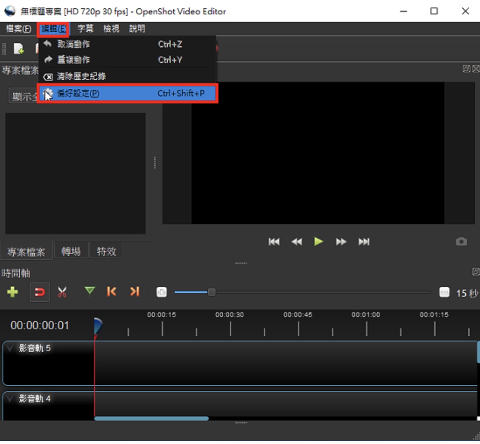This screenshot has width=480, height=444.
Task: Jump to end of the preview
Action: click(x=364, y=242)
